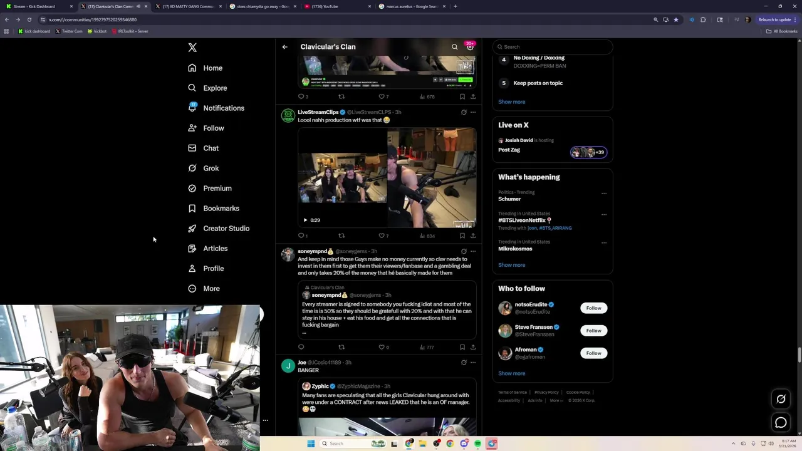The height and width of the screenshot is (451, 802).
Task: Follow Steve Franssen
Action: [x=593, y=331]
